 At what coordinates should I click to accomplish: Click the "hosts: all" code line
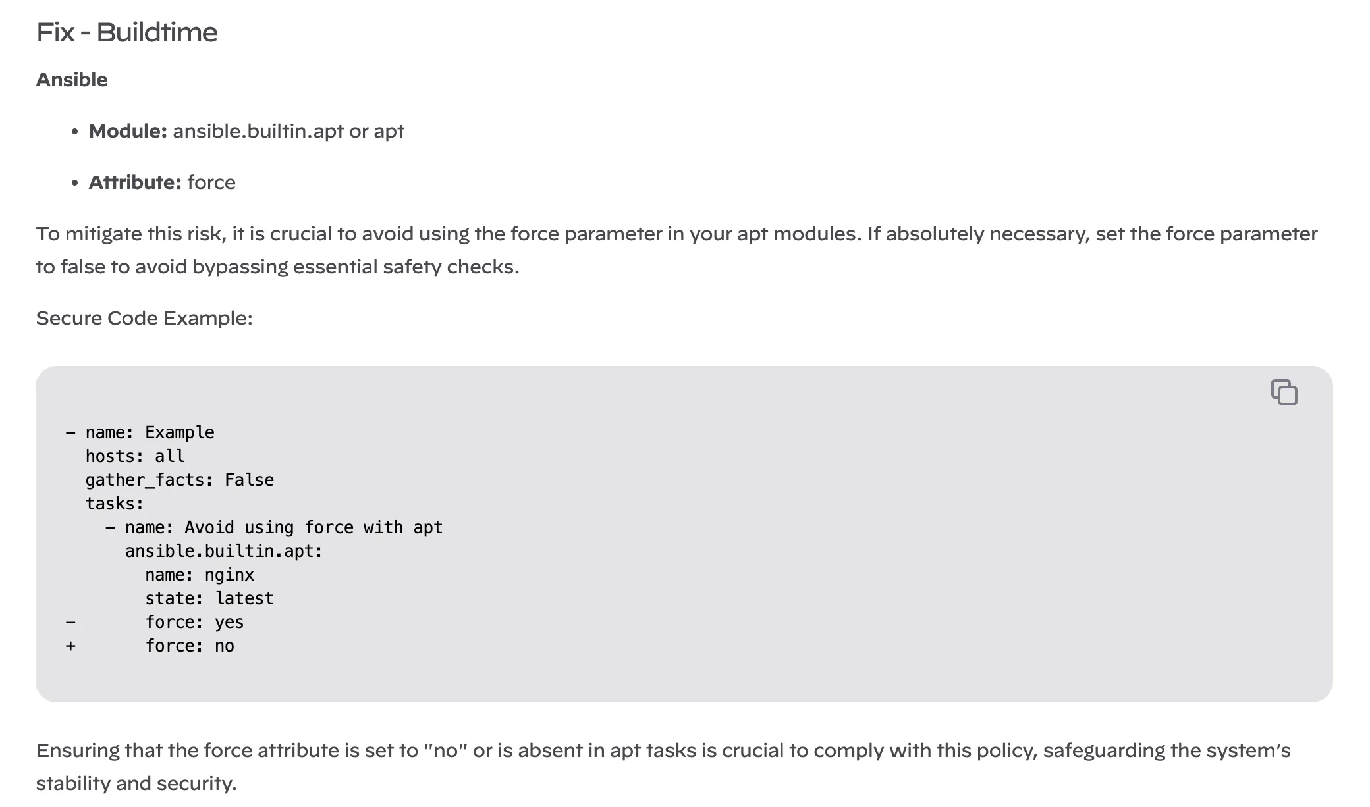click(135, 456)
